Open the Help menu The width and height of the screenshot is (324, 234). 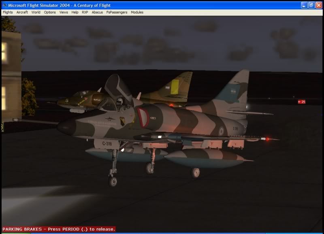click(75, 13)
